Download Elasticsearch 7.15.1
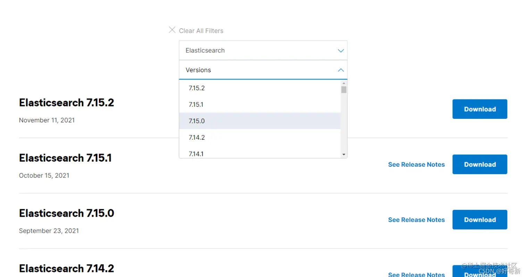Screen dimensions: 525x277 coord(480,164)
